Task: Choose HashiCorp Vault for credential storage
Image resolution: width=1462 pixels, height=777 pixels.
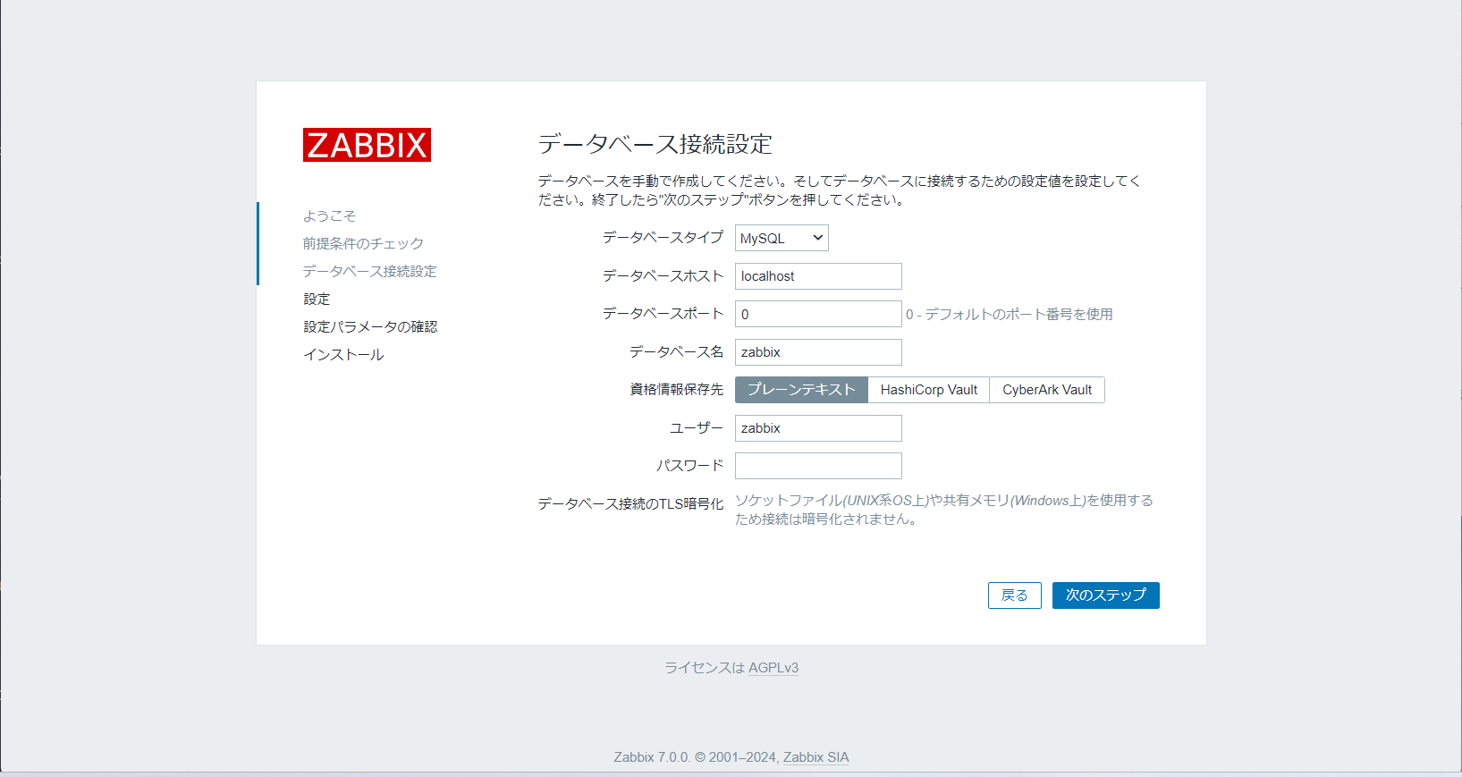Action: (x=928, y=390)
